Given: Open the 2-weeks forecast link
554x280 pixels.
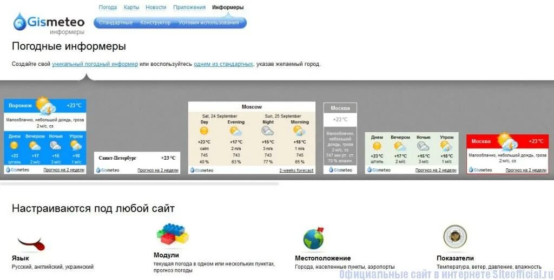Looking at the screenshot, I should 296,170.
